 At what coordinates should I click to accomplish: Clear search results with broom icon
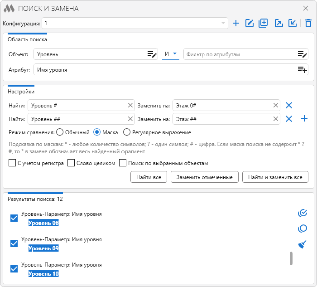point(303,245)
